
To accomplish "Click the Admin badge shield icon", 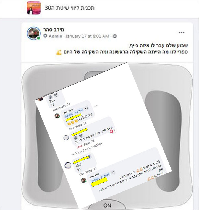I will pos(45,36).
